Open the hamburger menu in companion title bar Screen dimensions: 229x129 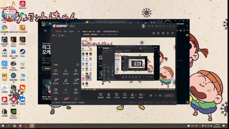click(163, 26)
